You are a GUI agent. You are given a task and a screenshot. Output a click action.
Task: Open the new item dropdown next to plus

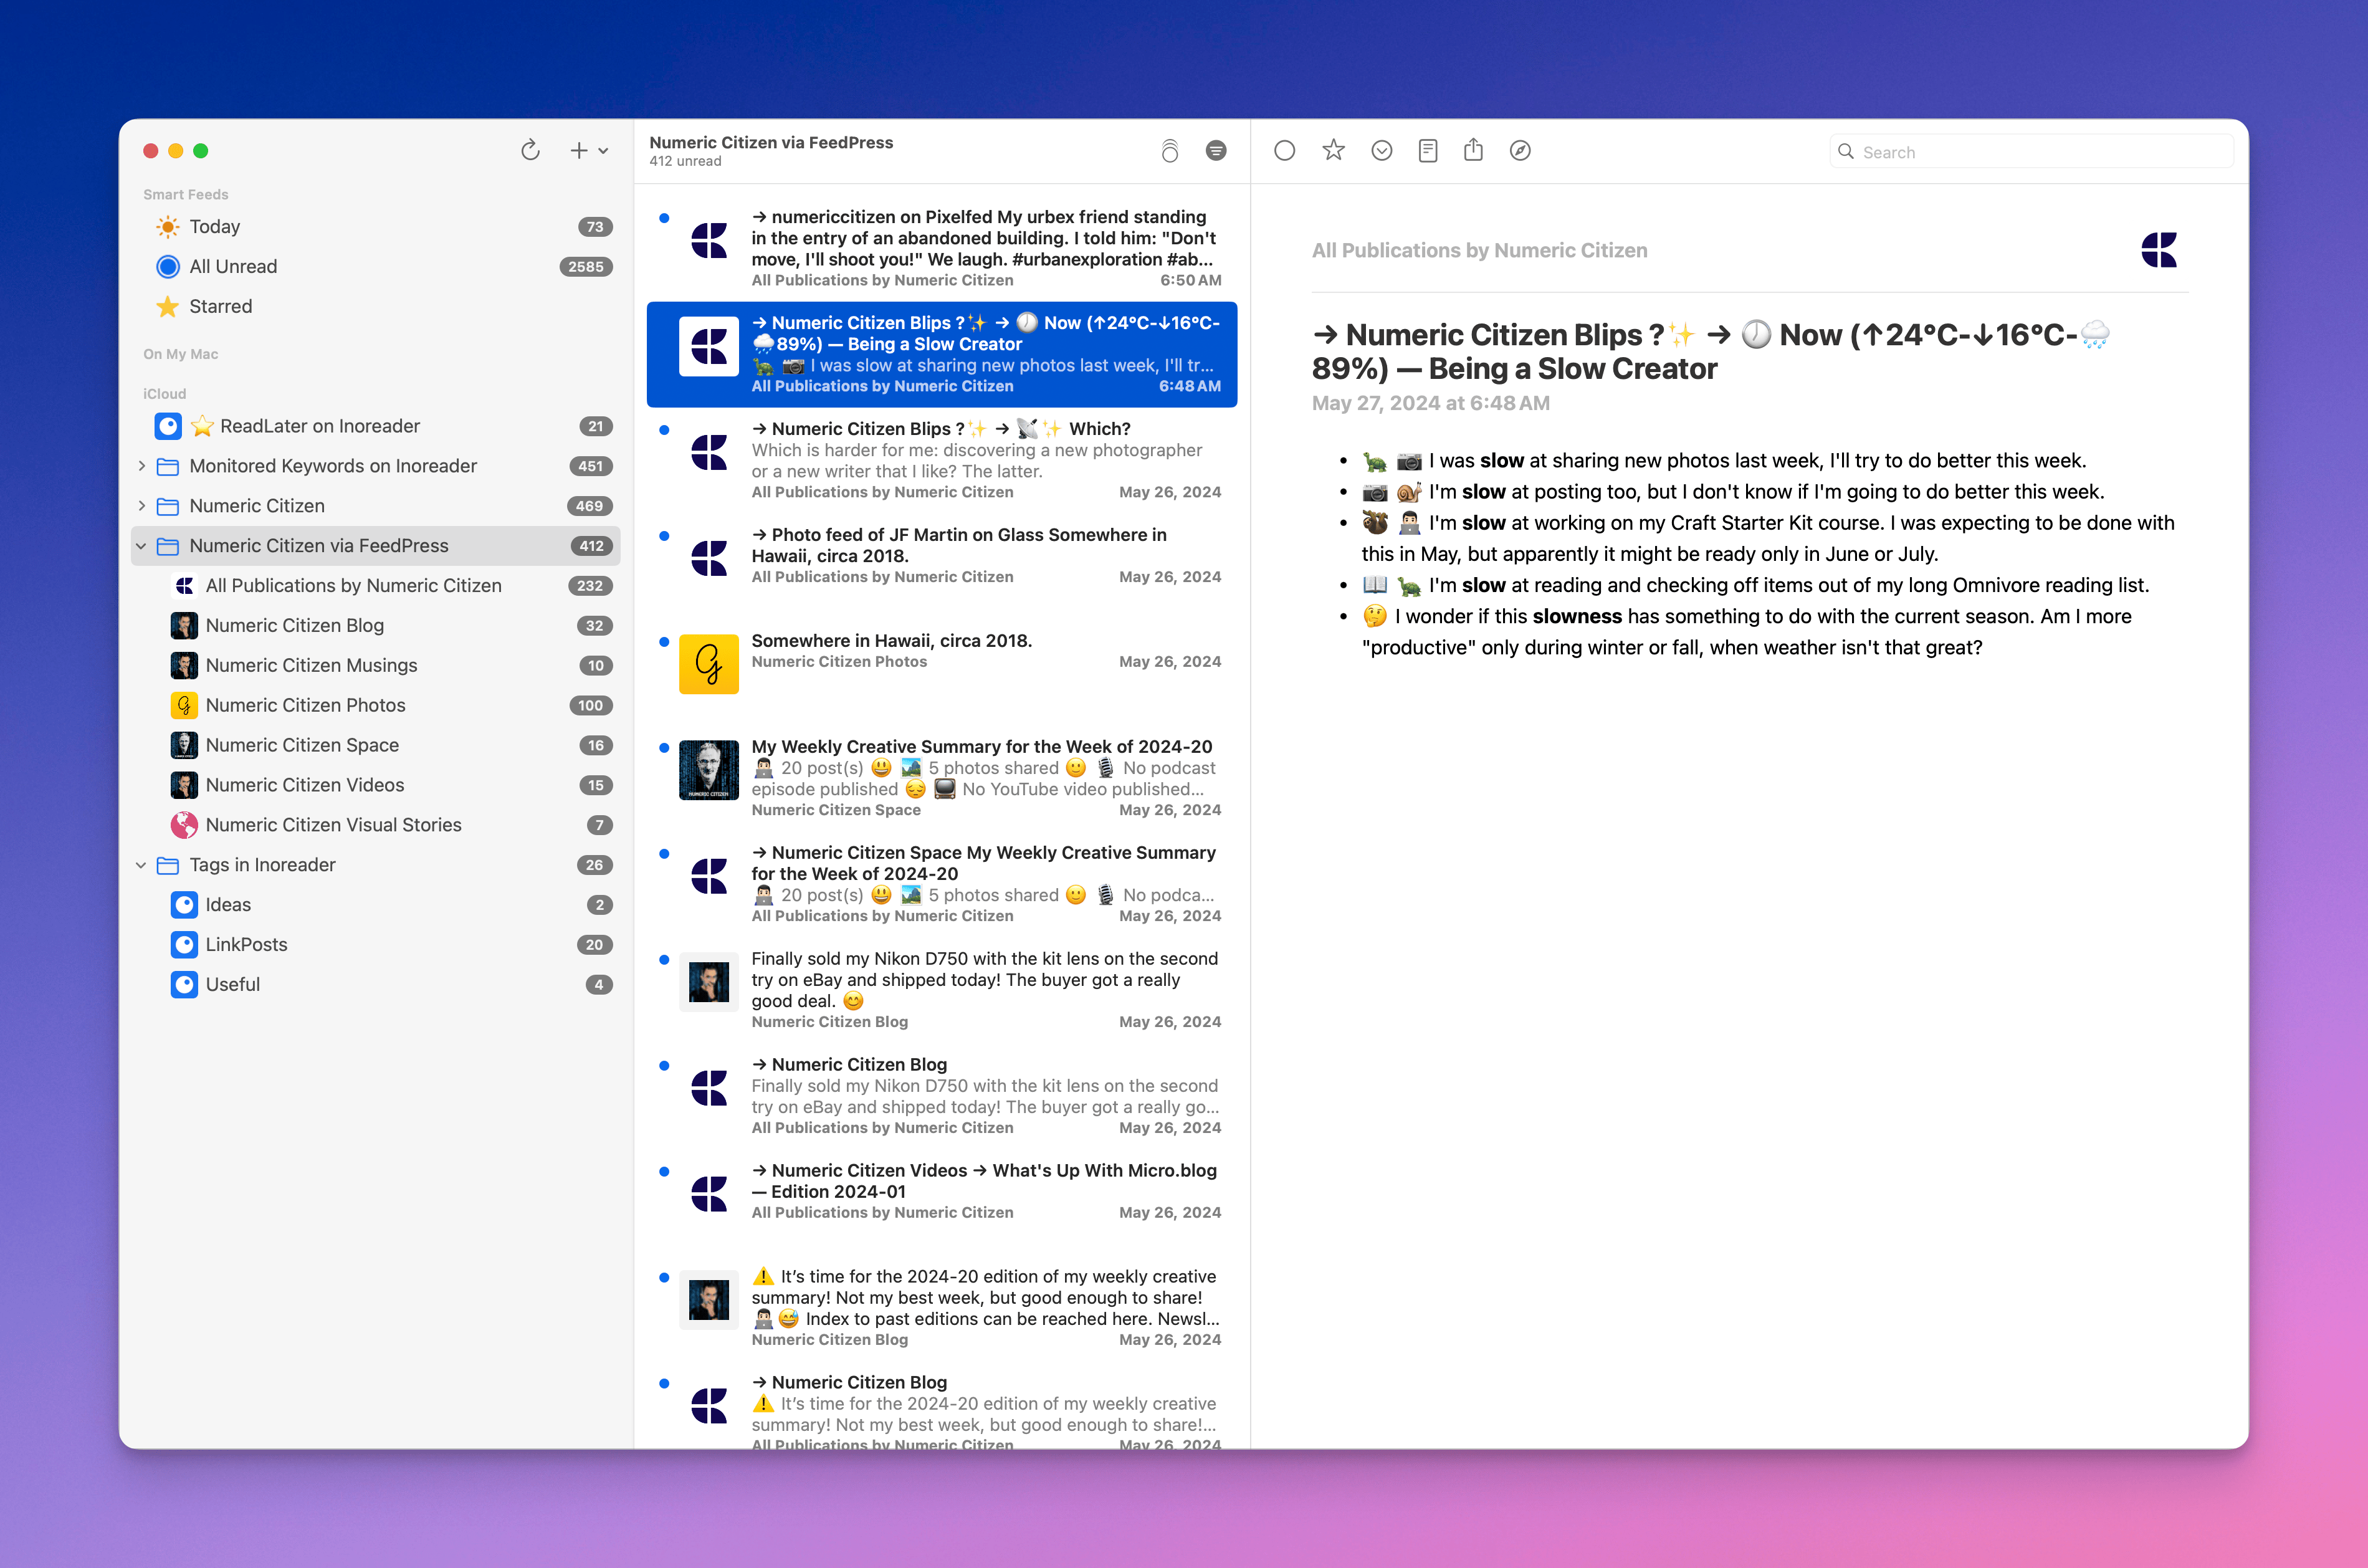[x=603, y=150]
